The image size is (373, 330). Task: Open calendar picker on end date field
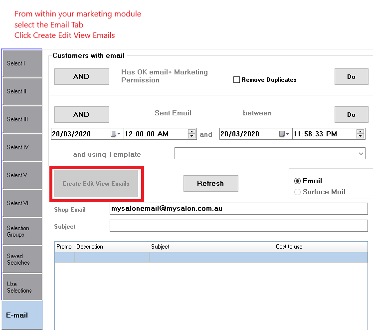pos(284,134)
